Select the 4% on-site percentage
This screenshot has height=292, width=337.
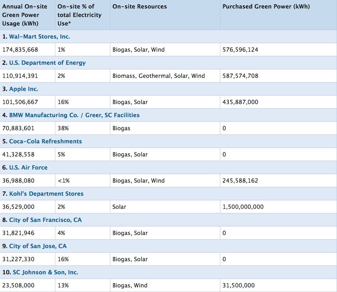coord(61,233)
